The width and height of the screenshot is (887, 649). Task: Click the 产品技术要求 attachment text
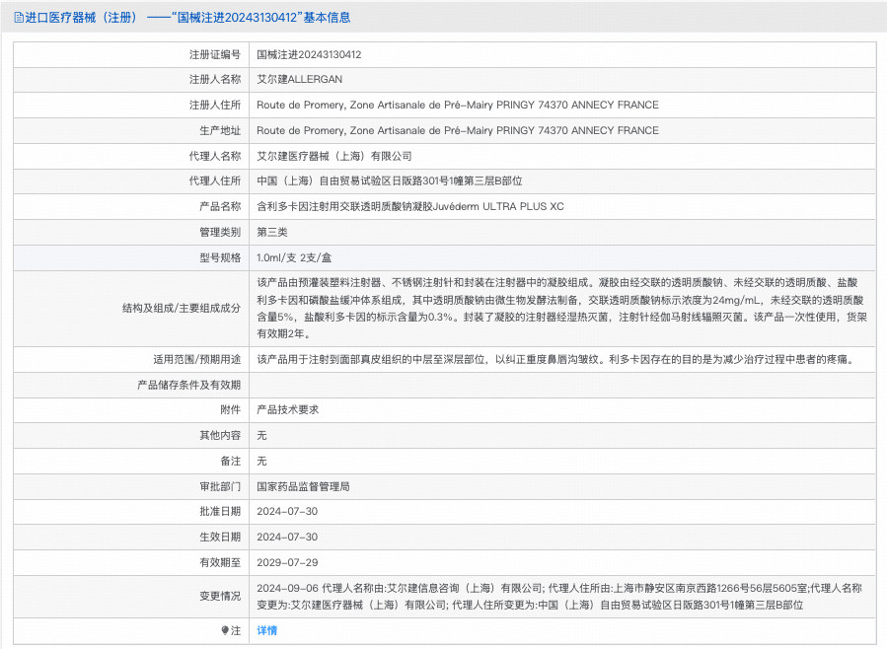pyautogui.click(x=287, y=409)
